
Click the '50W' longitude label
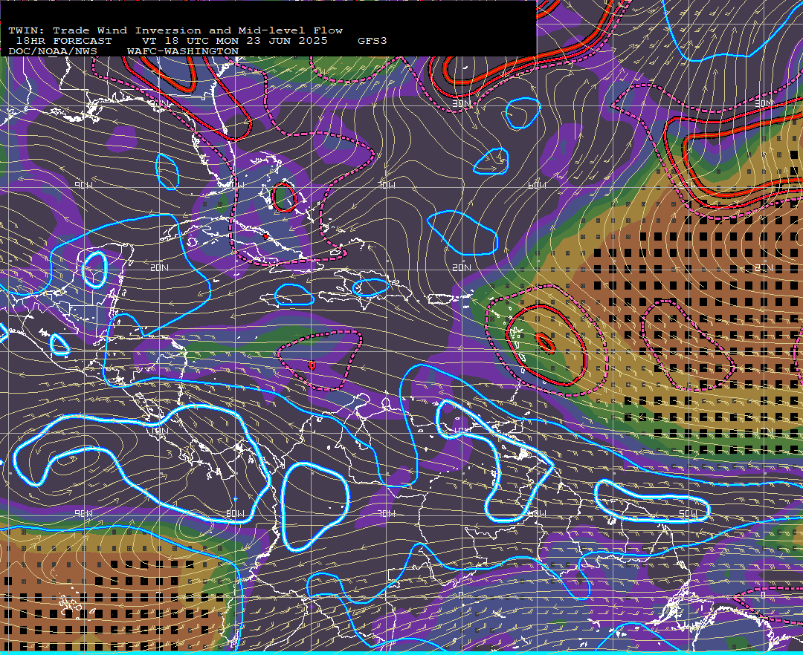point(688,513)
